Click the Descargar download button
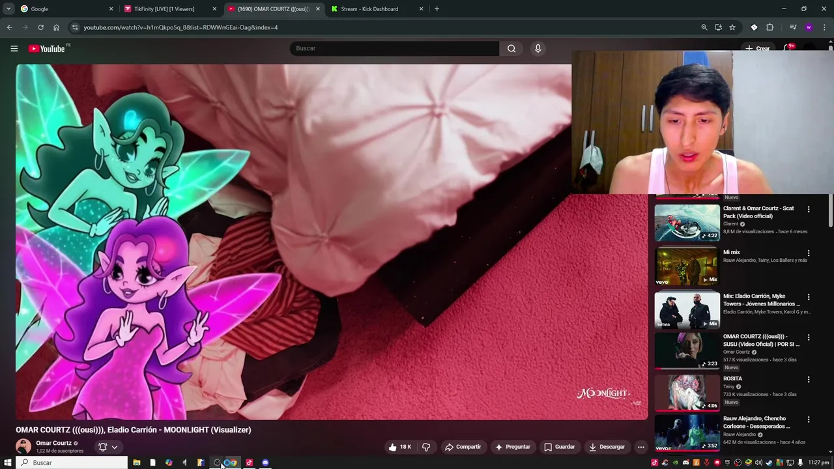The width and height of the screenshot is (834, 469). (x=607, y=447)
